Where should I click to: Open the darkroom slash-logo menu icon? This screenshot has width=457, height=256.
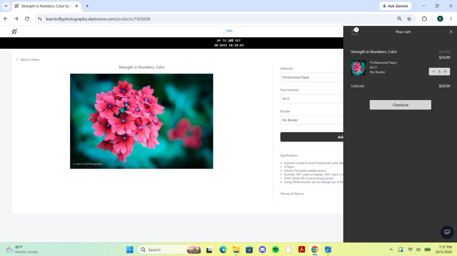pyautogui.click(x=14, y=32)
